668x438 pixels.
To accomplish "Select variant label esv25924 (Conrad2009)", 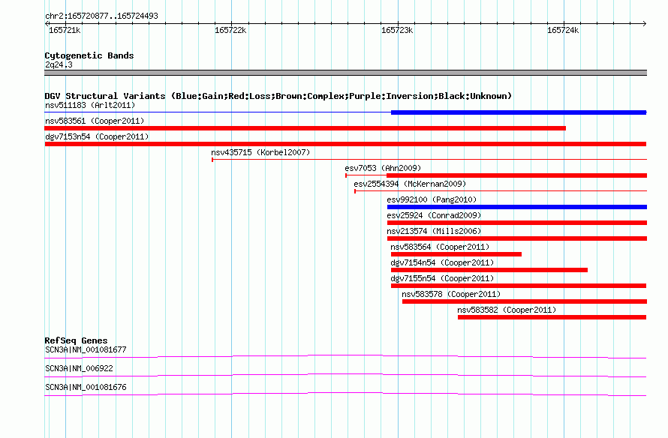I will pyautogui.click(x=434, y=215).
